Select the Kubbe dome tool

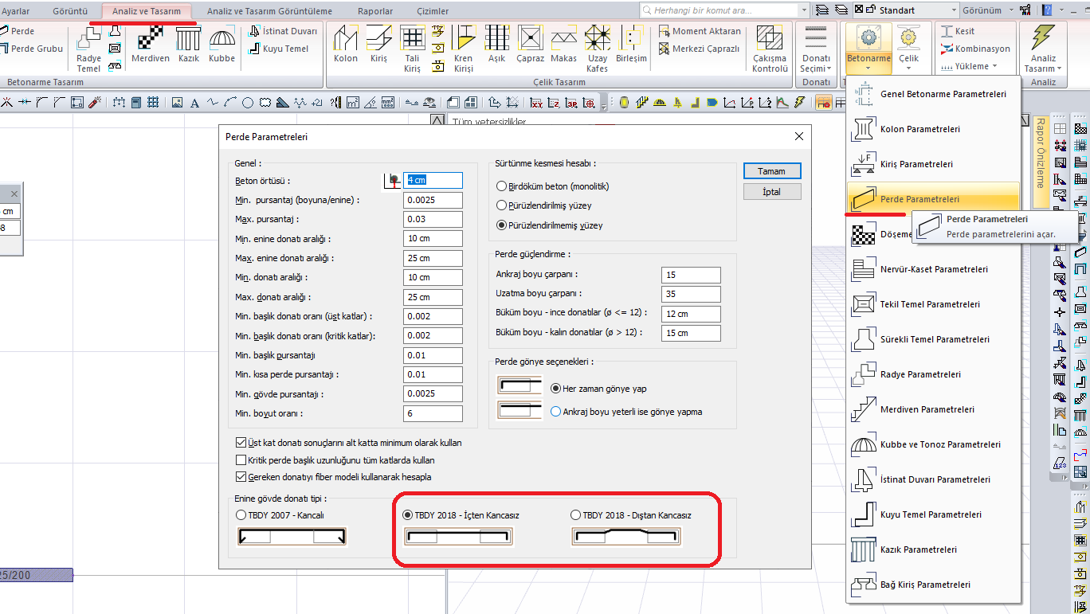222,45
